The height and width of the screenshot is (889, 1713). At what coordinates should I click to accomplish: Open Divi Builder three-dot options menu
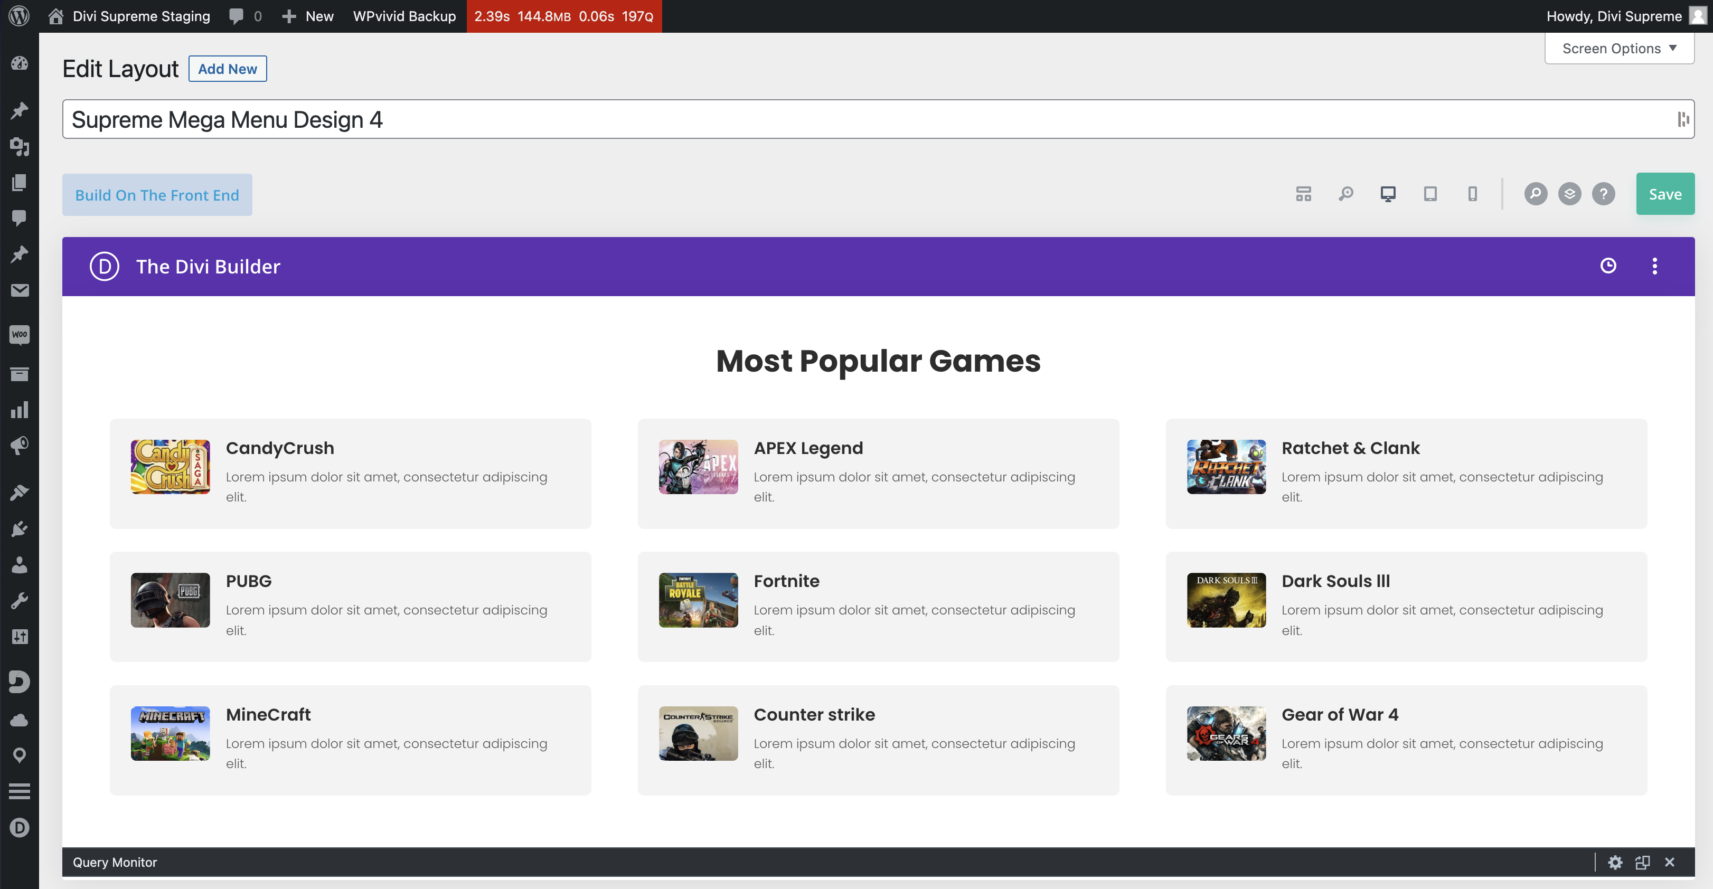[x=1654, y=266]
